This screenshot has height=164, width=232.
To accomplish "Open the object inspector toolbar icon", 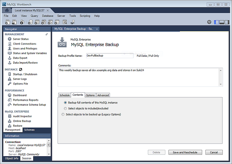I will [x=22, y=22].
